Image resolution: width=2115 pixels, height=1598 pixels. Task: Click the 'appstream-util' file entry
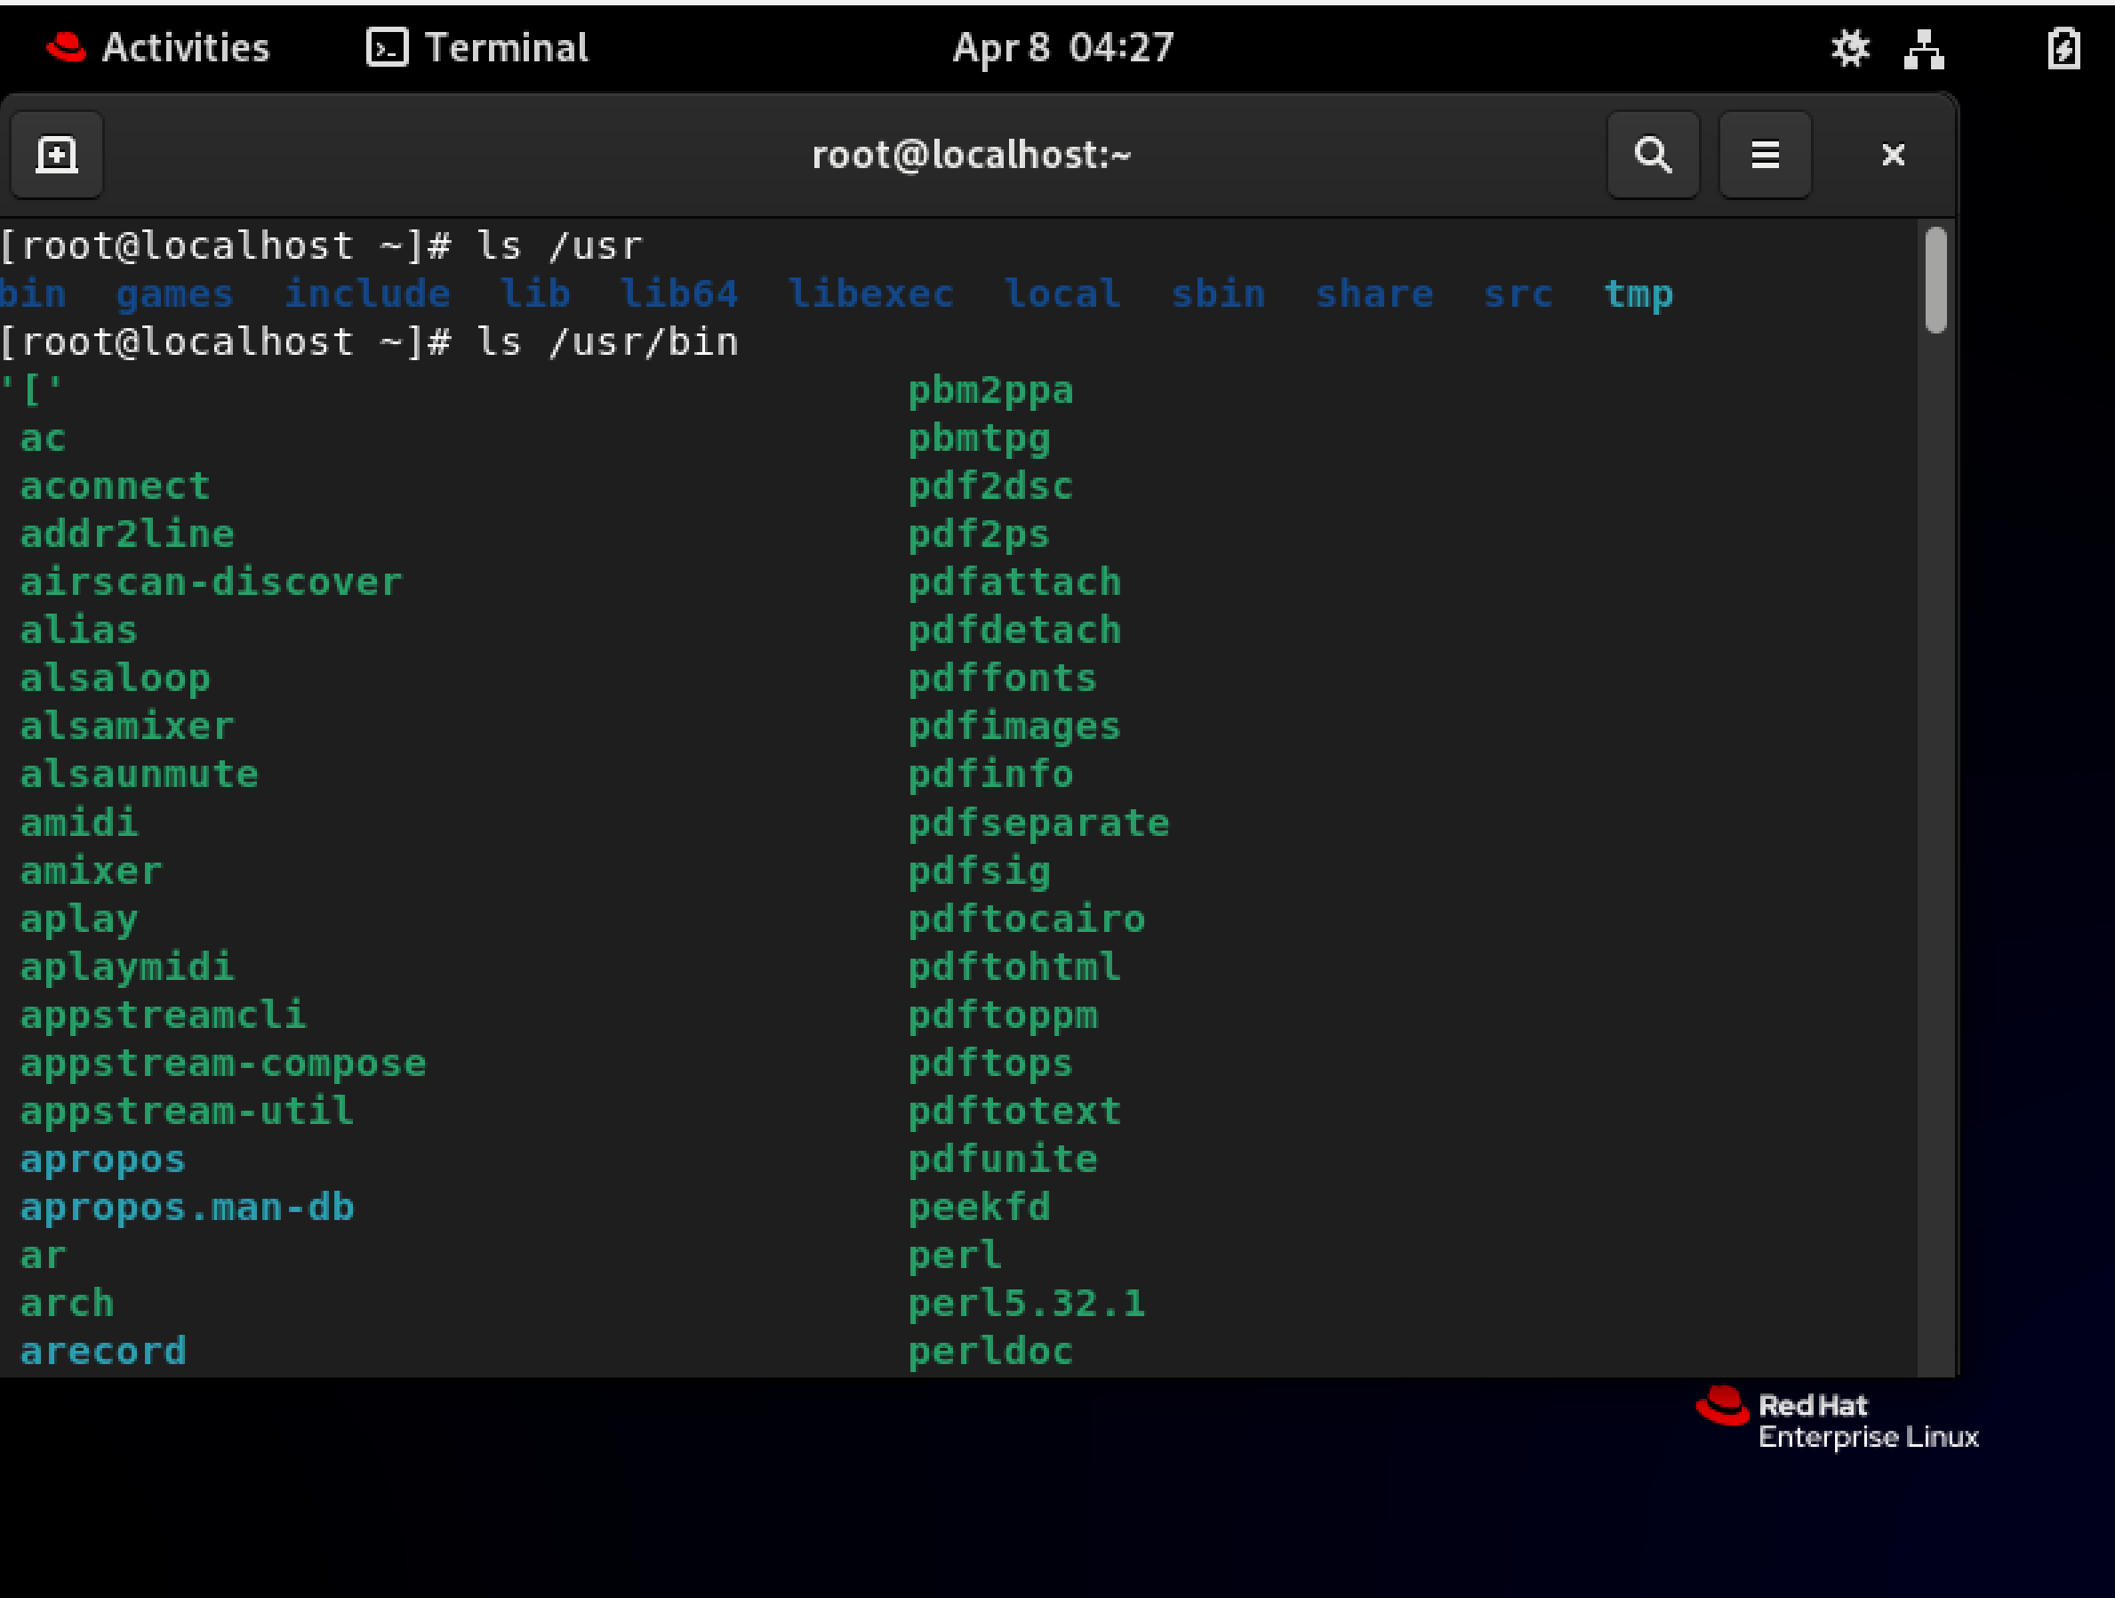(x=188, y=1112)
